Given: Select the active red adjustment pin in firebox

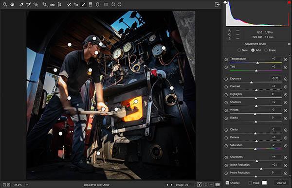Looking at the screenshot, I should (x=128, y=104).
